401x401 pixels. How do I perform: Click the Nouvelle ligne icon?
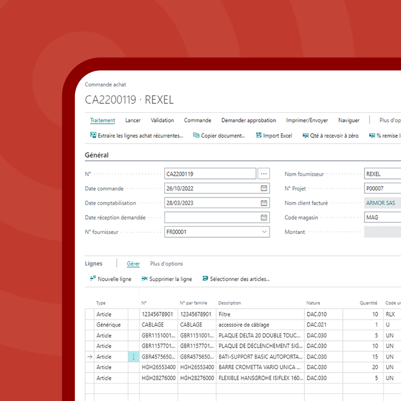pyautogui.click(x=93, y=279)
